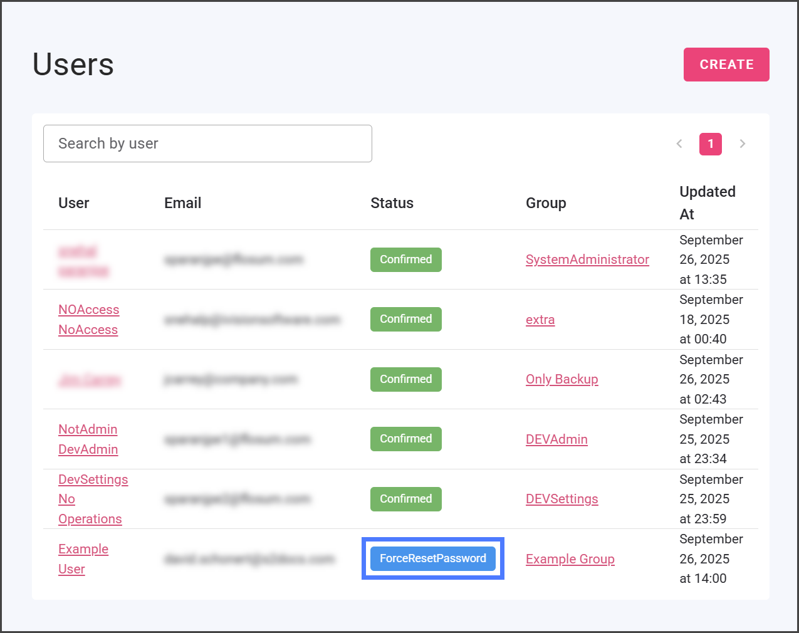Viewport: 799px width, 633px height.
Task: Open the DEVAdmin group link
Action: coord(556,439)
